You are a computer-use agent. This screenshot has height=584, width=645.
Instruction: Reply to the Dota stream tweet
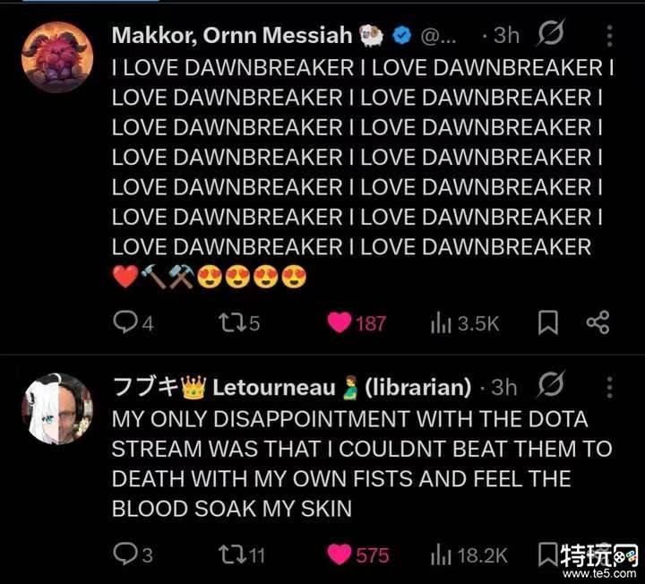pyautogui.click(x=133, y=554)
